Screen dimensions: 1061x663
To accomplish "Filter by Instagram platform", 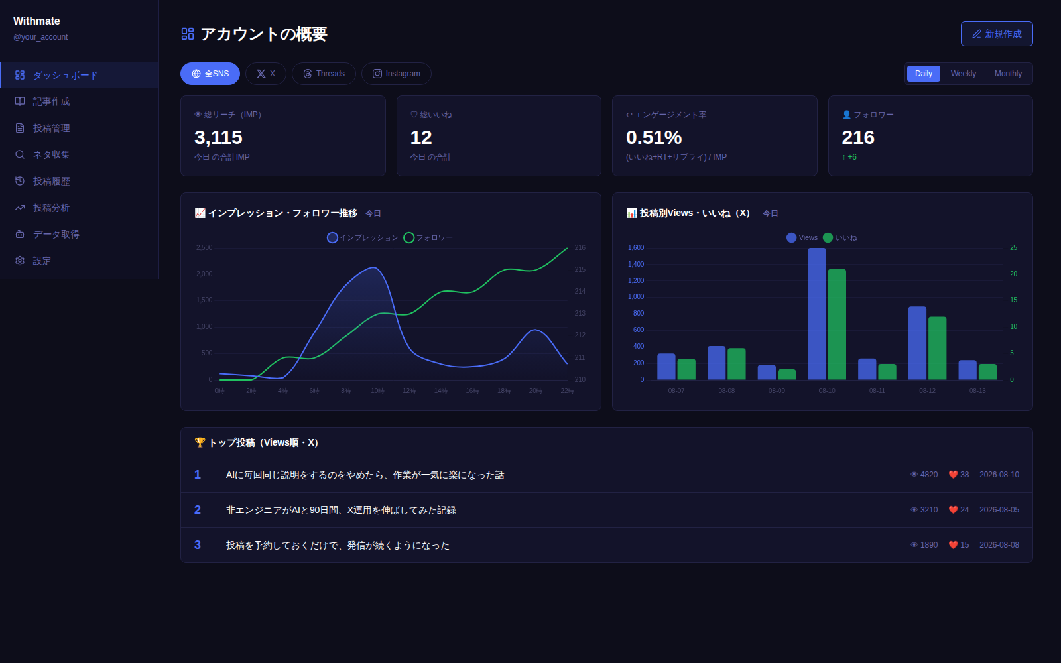I will [x=397, y=74].
